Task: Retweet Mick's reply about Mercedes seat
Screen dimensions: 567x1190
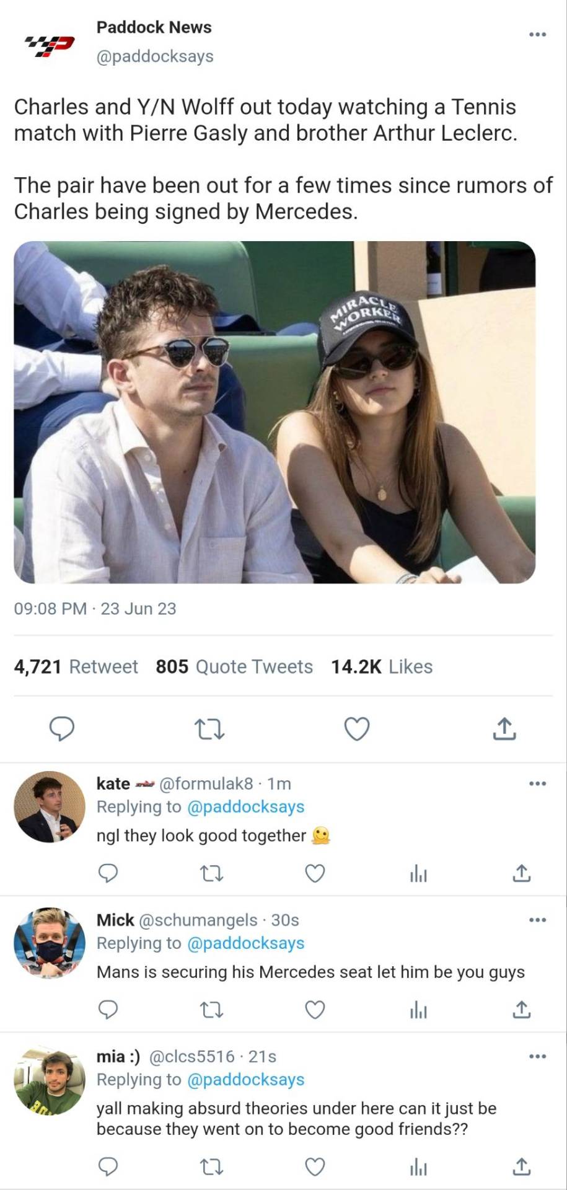Action: click(x=212, y=1010)
